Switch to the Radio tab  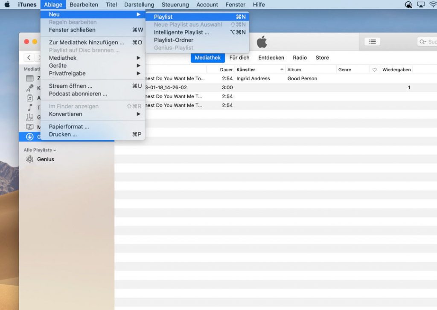click(300, 58)
